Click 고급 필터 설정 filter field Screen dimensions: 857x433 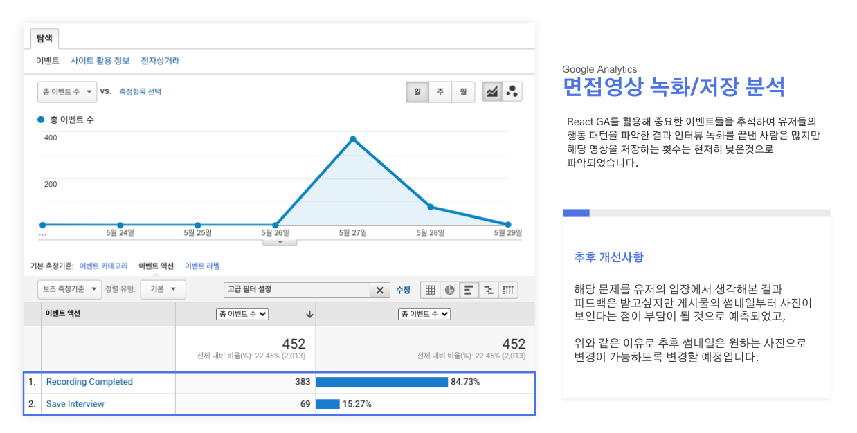298,291
